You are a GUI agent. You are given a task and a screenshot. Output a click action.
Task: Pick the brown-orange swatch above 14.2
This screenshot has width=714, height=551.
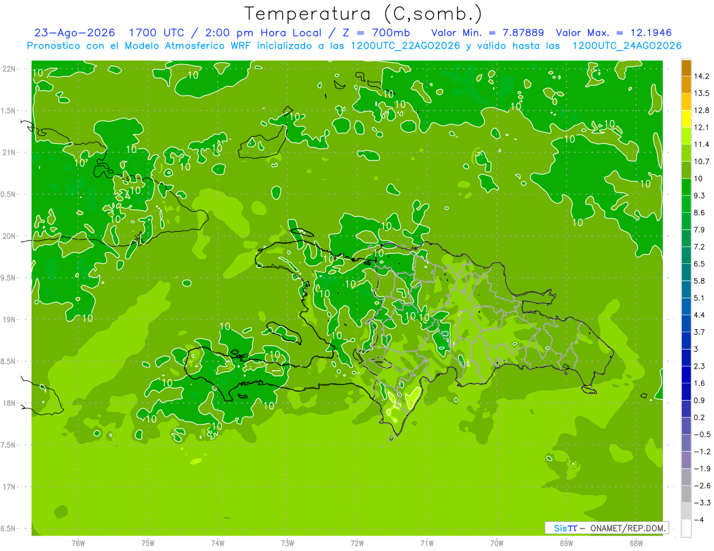(686, 68)
